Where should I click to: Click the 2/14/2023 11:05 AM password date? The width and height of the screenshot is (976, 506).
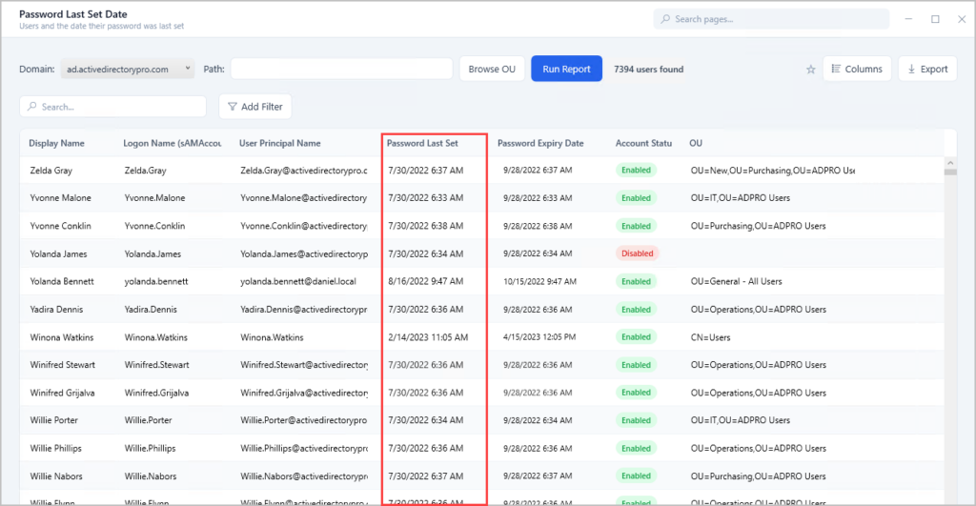[x=428, y=337]
